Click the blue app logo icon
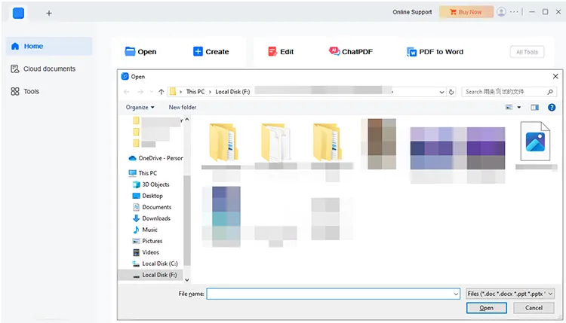The width and height of the screenshot is (566, 323). pos(18,13)
